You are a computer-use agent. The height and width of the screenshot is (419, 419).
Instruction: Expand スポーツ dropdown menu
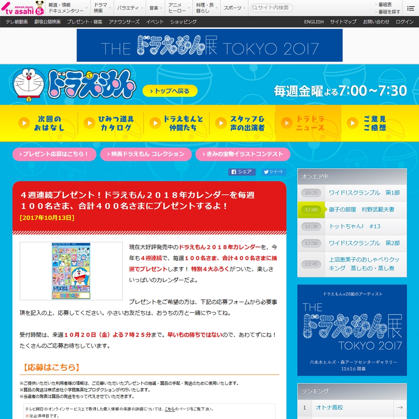(x=234, y=8)
